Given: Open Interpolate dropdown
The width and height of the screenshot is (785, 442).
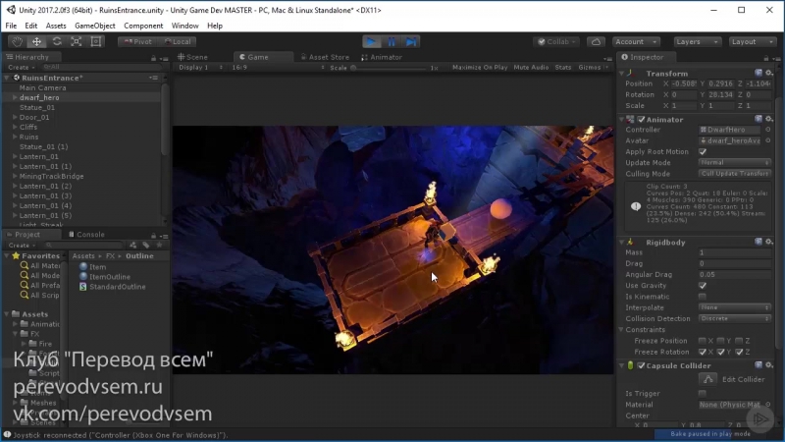Looking at the screenshot, I should 734,307.
